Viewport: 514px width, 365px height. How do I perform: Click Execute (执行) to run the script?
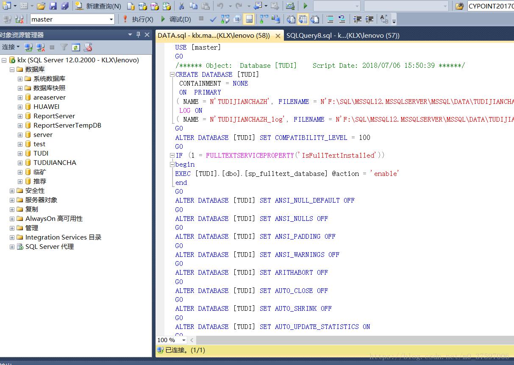[x=138, y=19]
